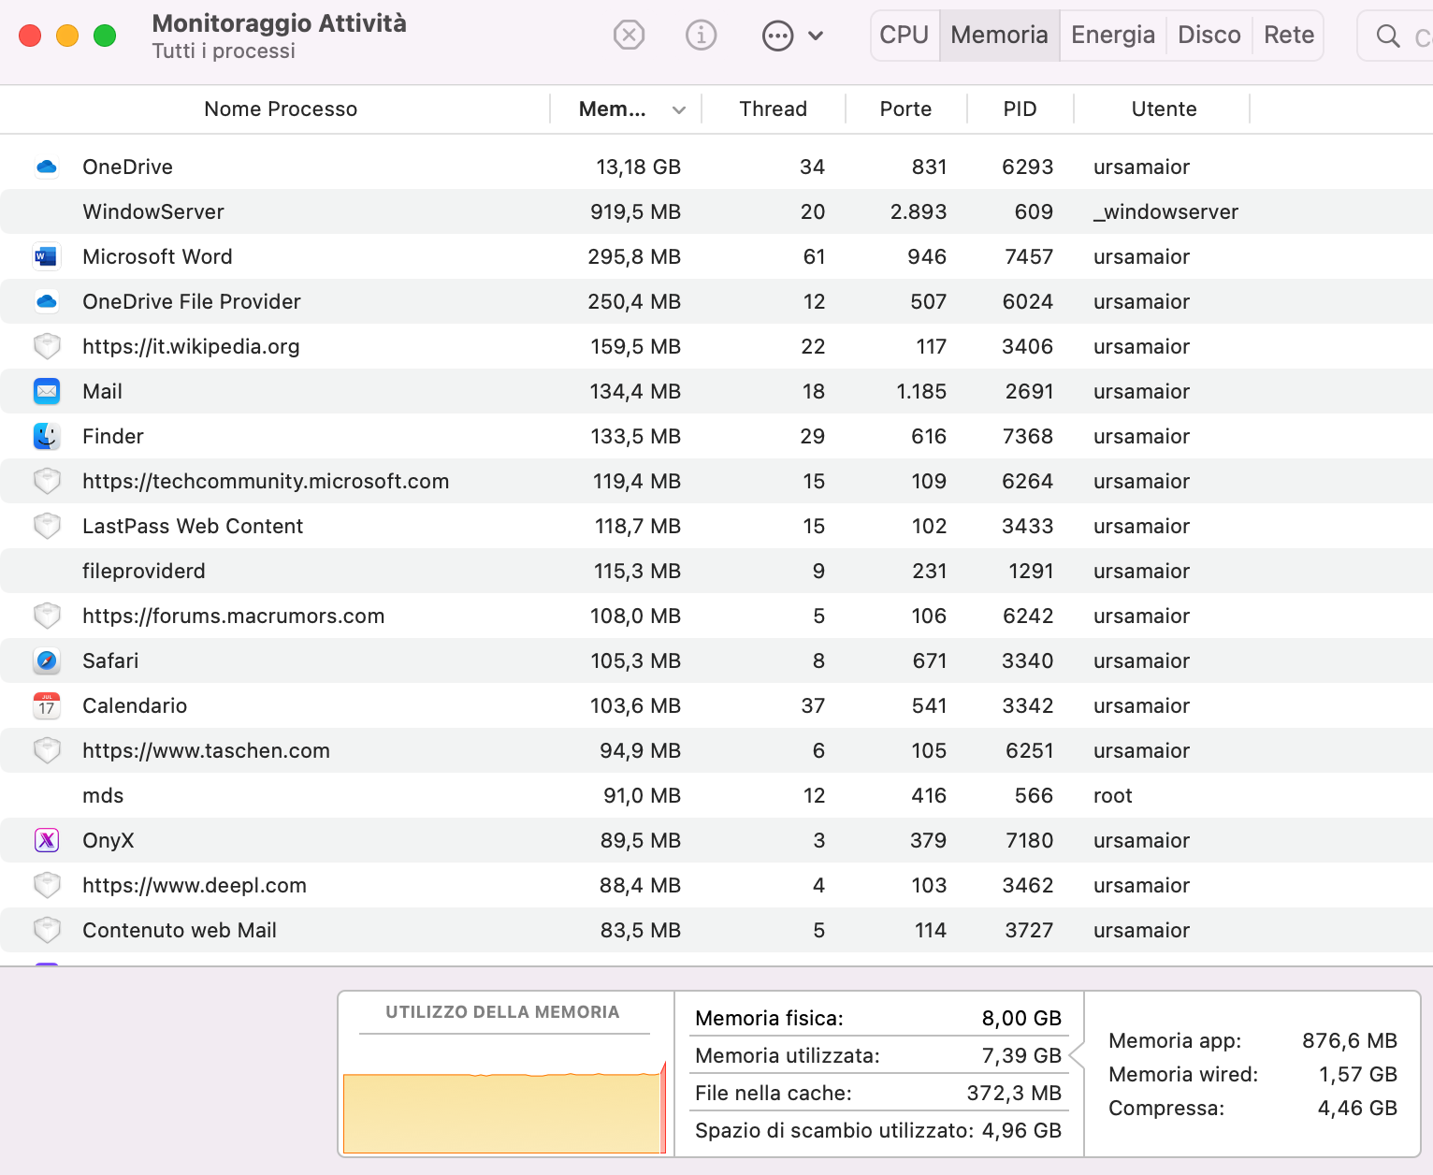Sort by the Thread column header
Viewport: 1433px width, 1175px height.
point(773,109)
